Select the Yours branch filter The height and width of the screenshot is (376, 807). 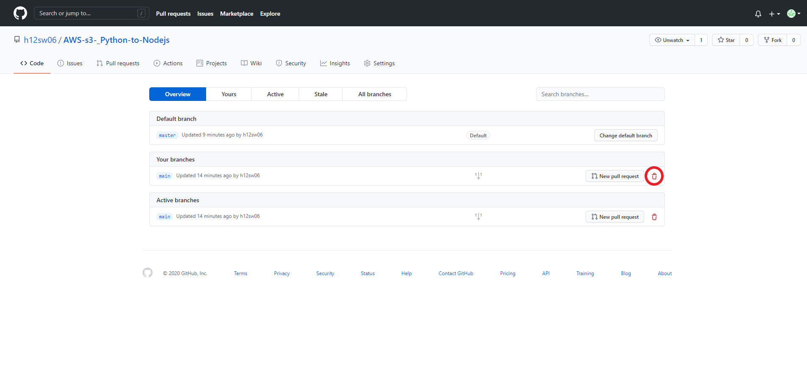229,94
